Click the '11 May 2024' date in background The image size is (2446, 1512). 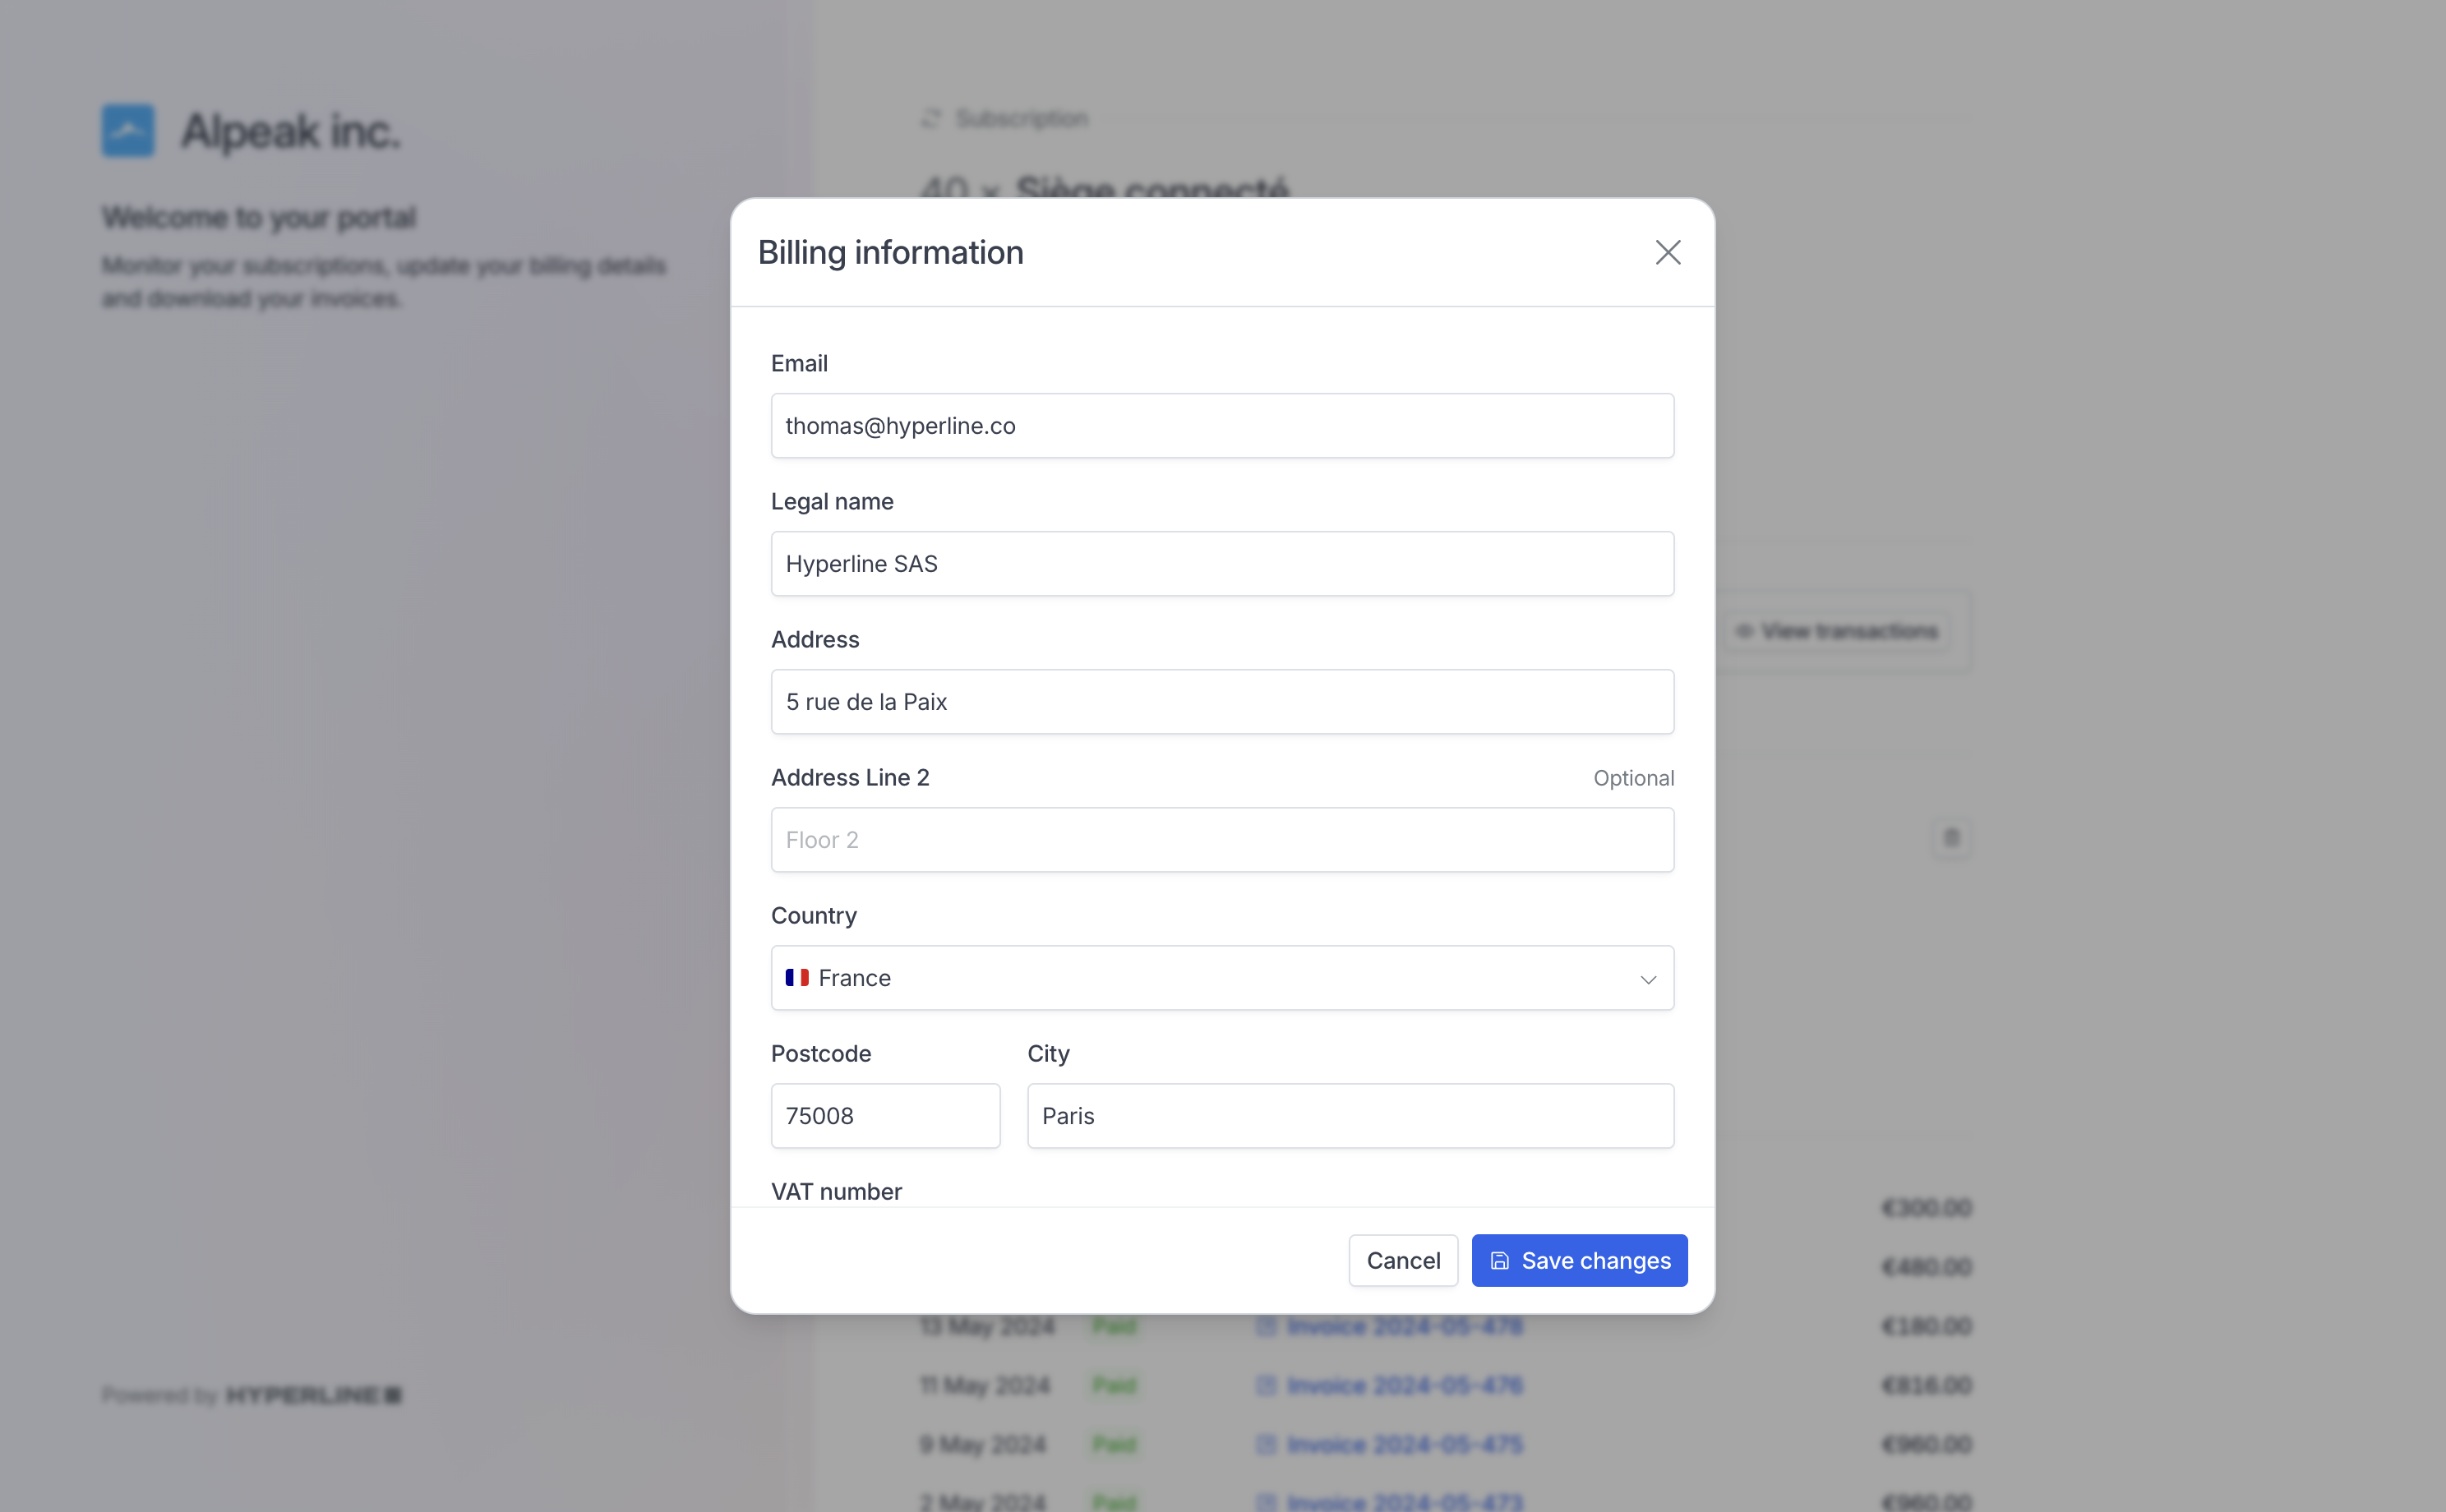pos(985,1385)
